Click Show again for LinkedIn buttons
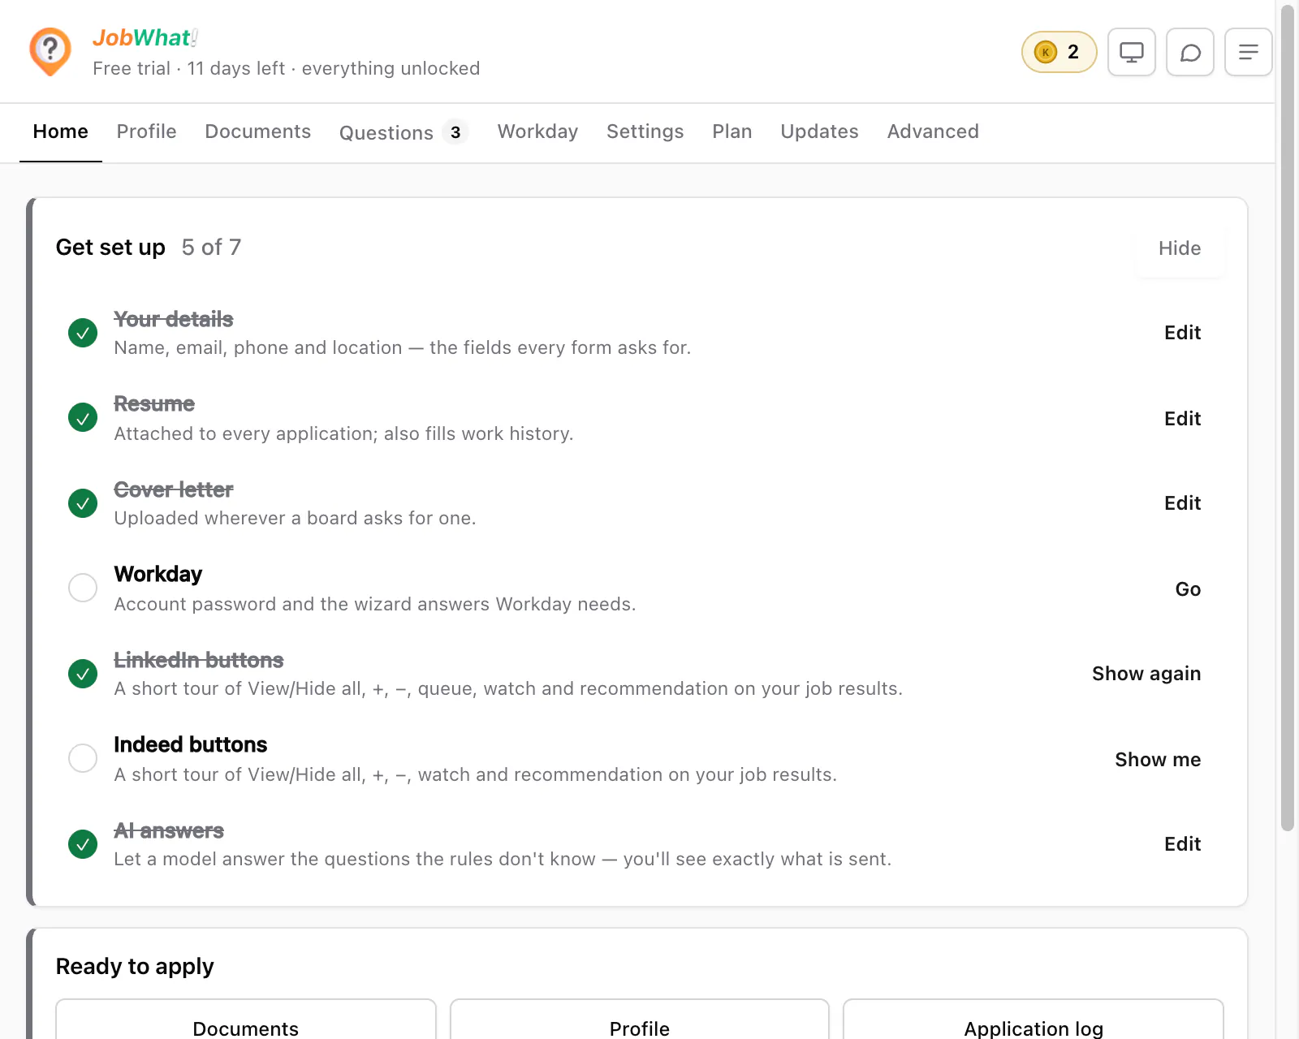The height and width of the screenshot is (1039, 1299). (x=1146, y=674)
